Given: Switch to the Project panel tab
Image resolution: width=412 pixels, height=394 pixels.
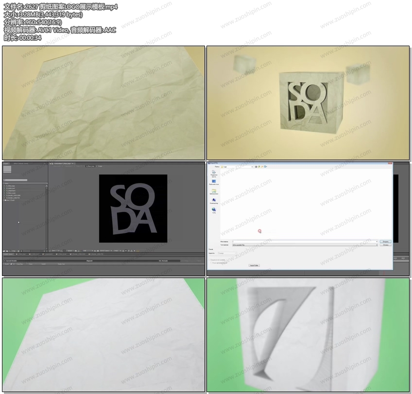Looking at the screenshot, I should coord(6,164).
